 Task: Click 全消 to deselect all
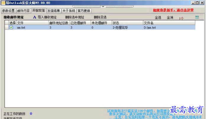[170, 17]
